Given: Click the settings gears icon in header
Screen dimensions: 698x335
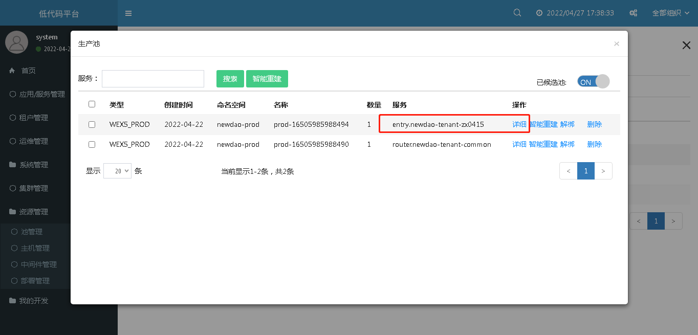Looking at the screenshot, I should 633,13.
